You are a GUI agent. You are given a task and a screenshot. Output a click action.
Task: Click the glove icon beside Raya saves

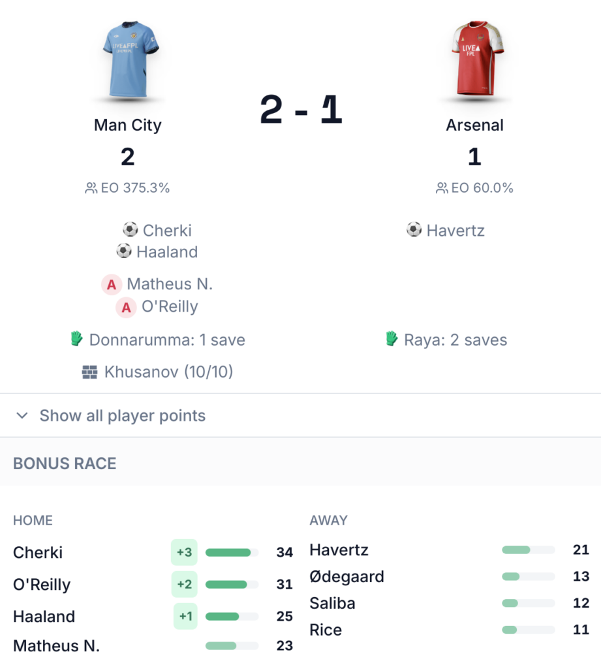click(392, 339)
